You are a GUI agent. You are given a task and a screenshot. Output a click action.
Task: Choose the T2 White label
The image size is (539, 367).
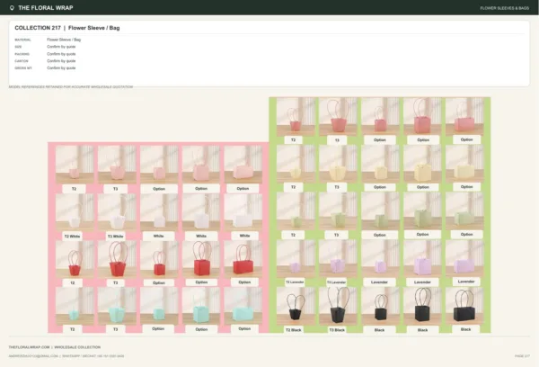(72, 237)
